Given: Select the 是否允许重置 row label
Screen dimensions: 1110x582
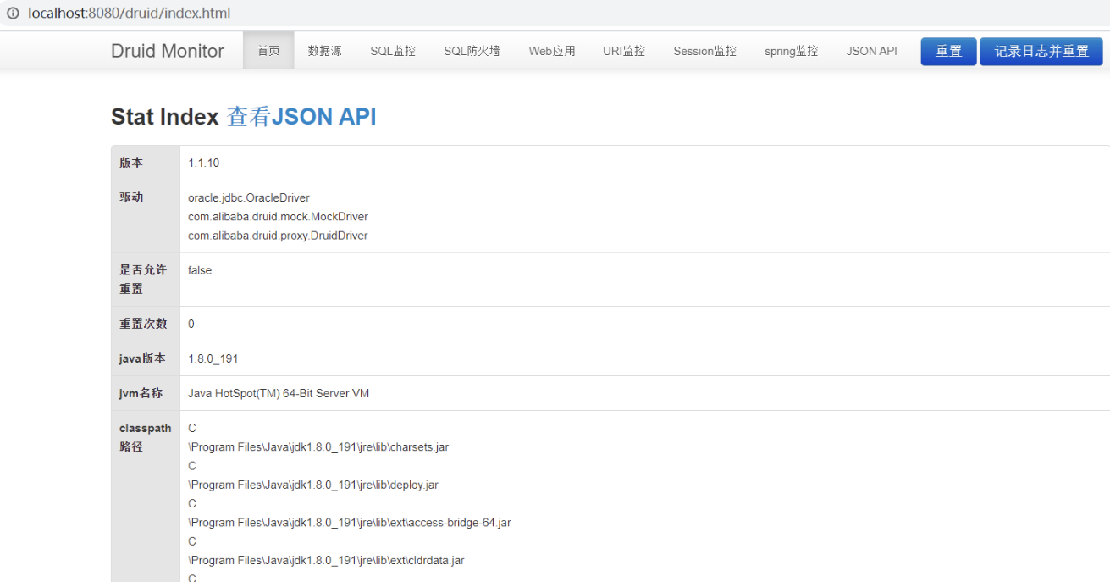Looking at the screenshot, I should pyautogui.click(x=143, y=280).
